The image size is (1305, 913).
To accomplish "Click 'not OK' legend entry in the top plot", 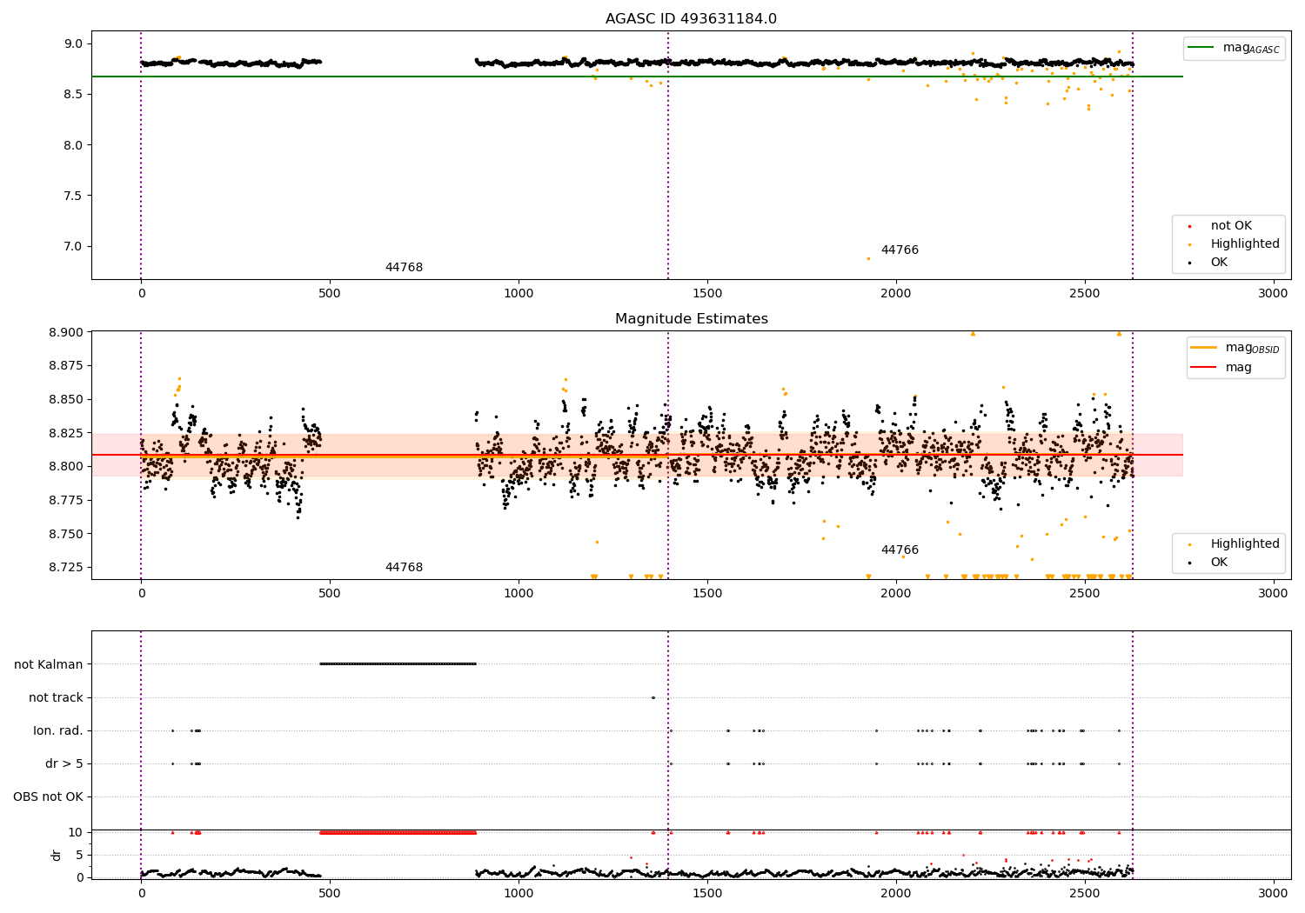I will tap(1231, 226).
